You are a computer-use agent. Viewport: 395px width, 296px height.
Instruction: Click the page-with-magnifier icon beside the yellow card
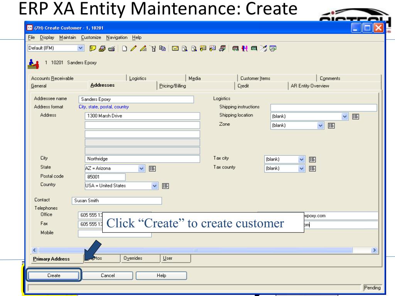click(x=185, y=48)
